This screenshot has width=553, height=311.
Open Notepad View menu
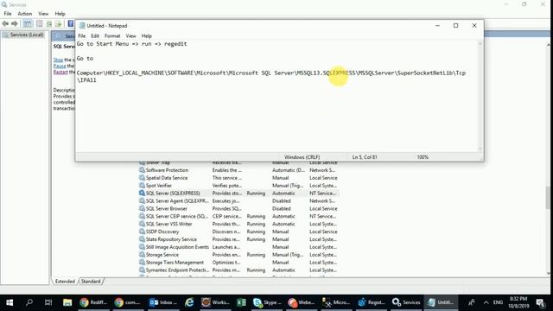(130, 36)
